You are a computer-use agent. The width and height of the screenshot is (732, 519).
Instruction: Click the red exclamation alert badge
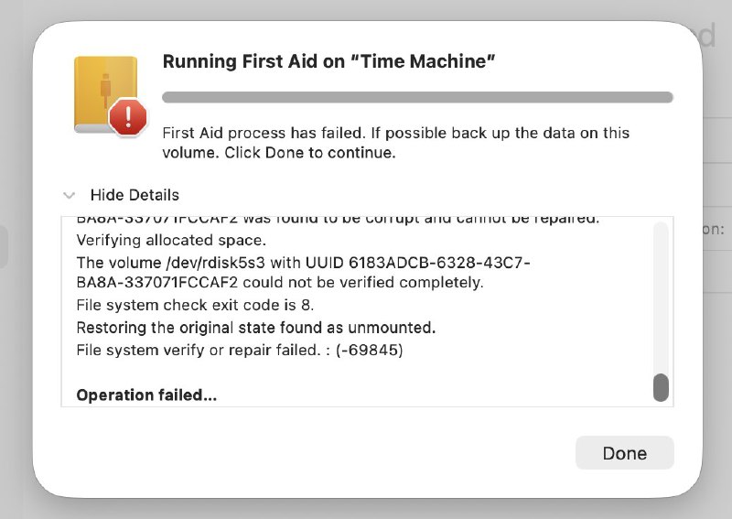(127, 116)
